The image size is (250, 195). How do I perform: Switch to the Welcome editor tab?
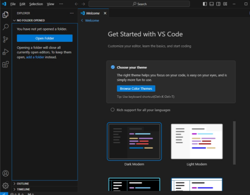coord(93,13)
